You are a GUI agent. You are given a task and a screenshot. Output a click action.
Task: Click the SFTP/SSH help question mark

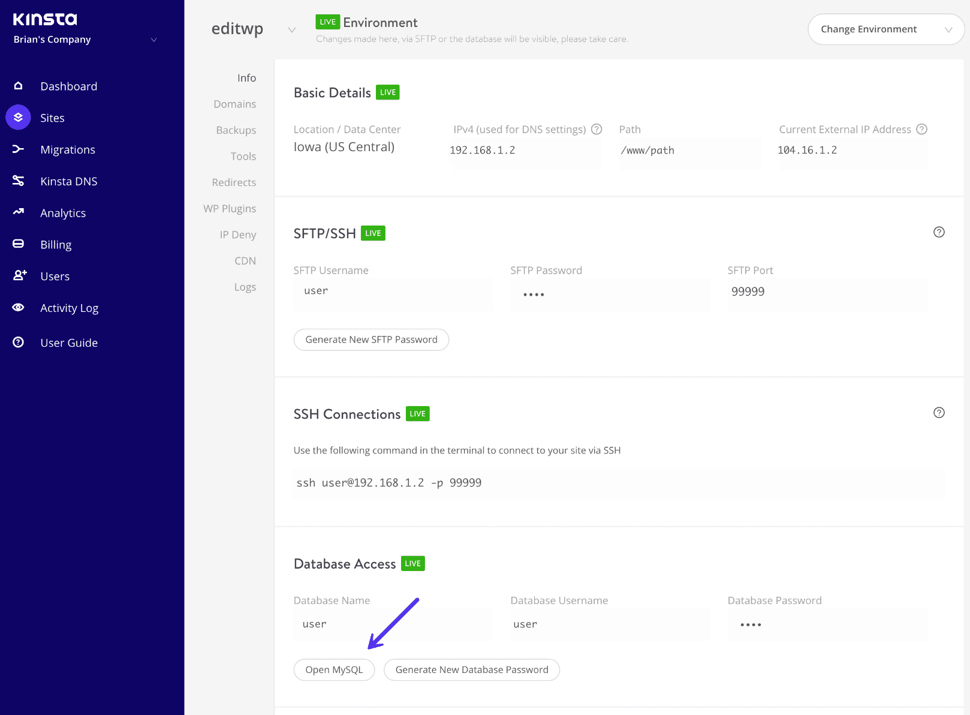(x=939, y=232)
